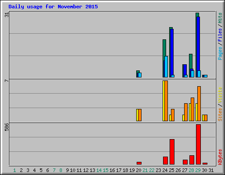Viewport: 225px width, 175px height.
Task: Click day 25 on the x-axis
Action: [171, 170]
